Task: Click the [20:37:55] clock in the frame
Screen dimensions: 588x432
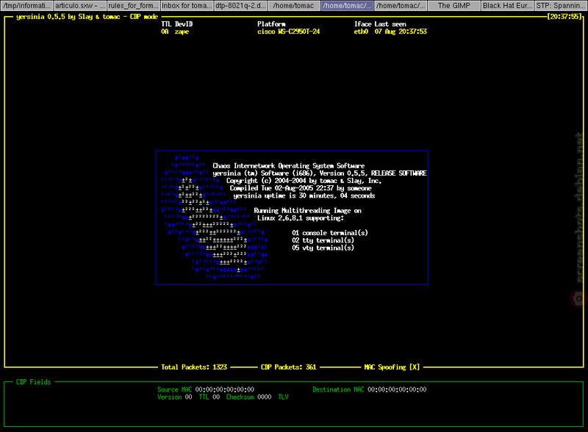Action: [x=564, y=16]
